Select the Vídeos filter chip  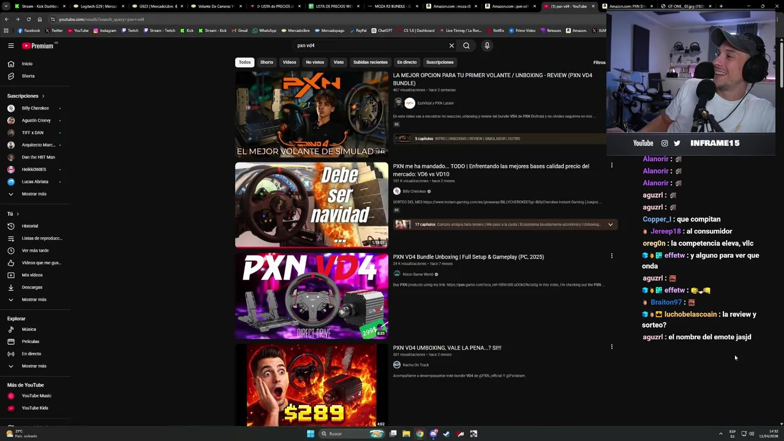[289, 62]
